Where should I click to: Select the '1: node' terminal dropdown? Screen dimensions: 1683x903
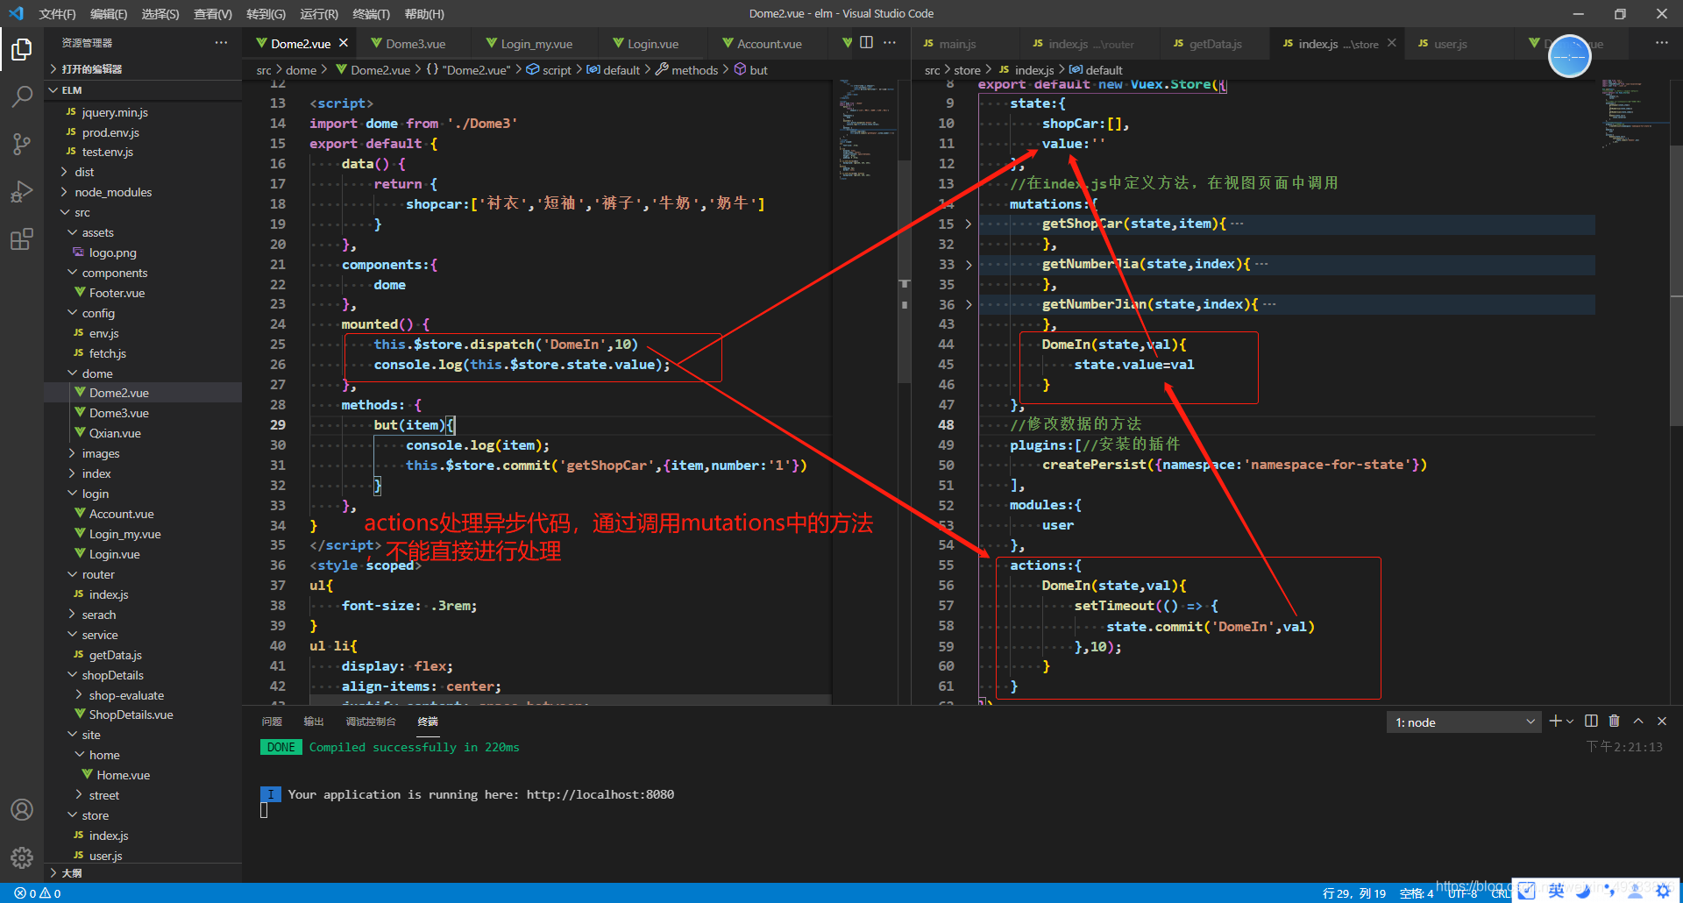tap(1465, 722)
